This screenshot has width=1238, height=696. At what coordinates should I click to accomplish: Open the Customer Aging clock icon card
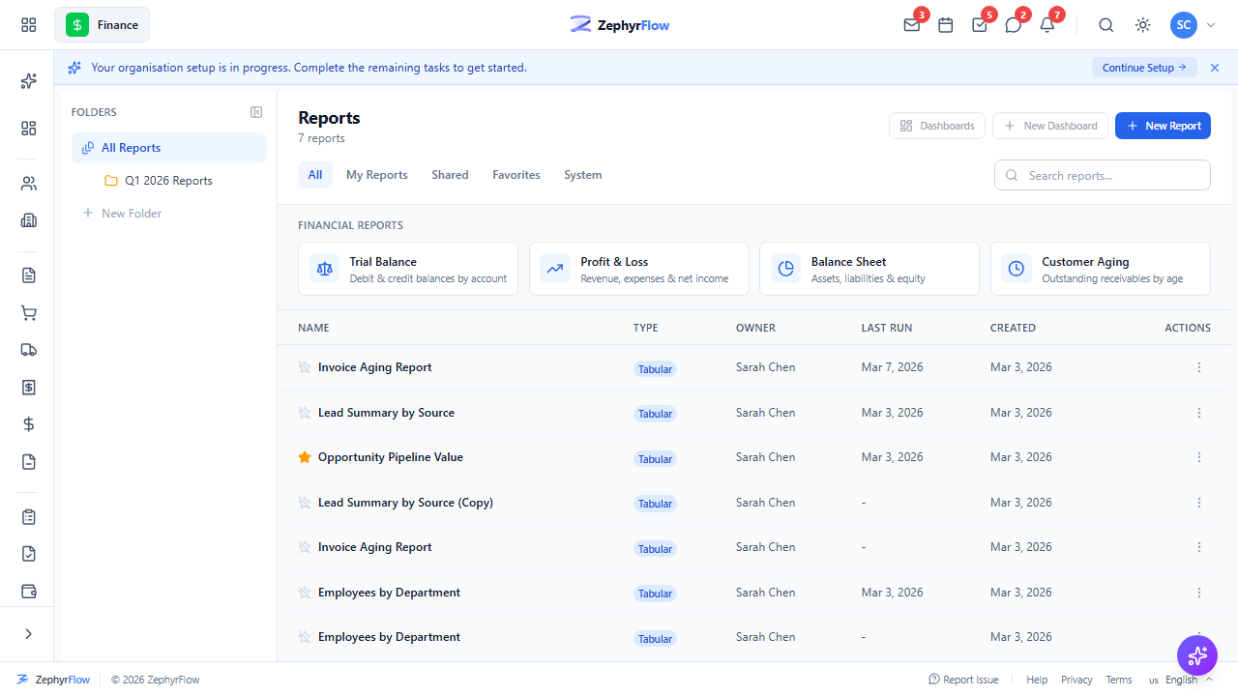click(x=1101, y=269)
